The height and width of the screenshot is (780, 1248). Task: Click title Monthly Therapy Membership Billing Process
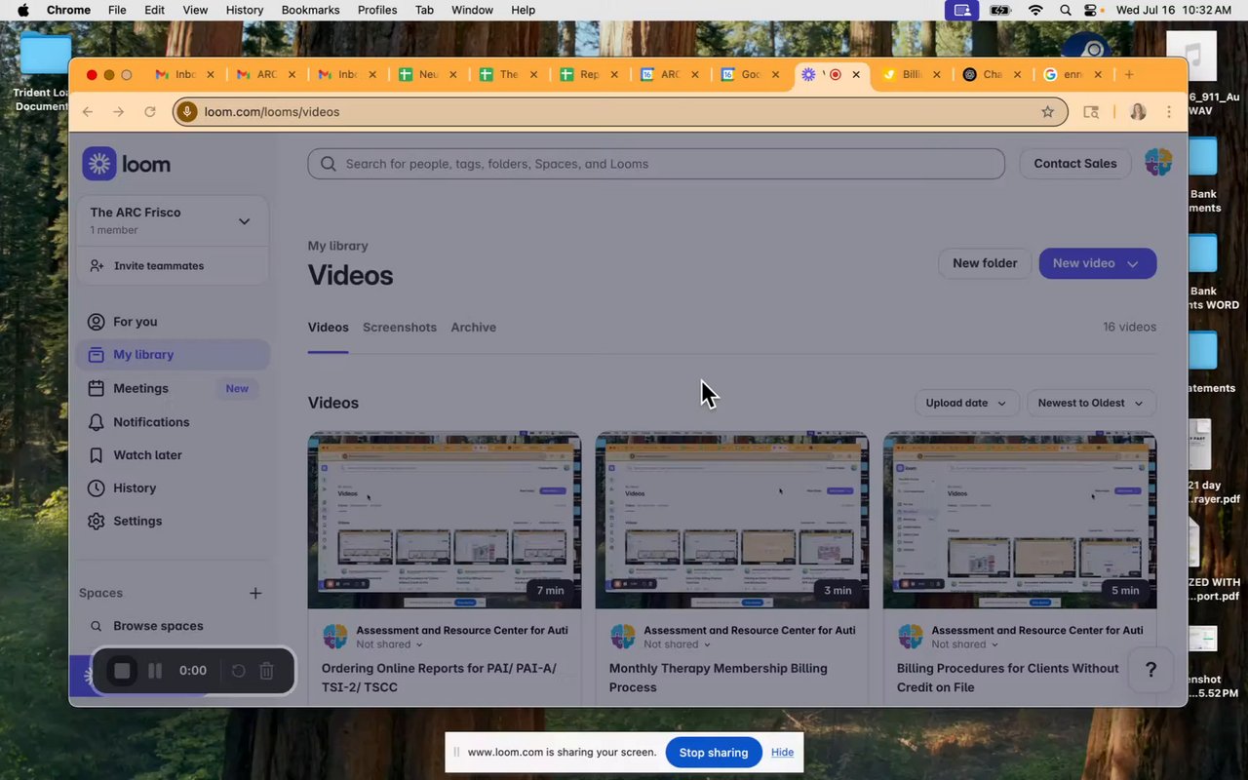pyautogui.click(x=719, y=678)
